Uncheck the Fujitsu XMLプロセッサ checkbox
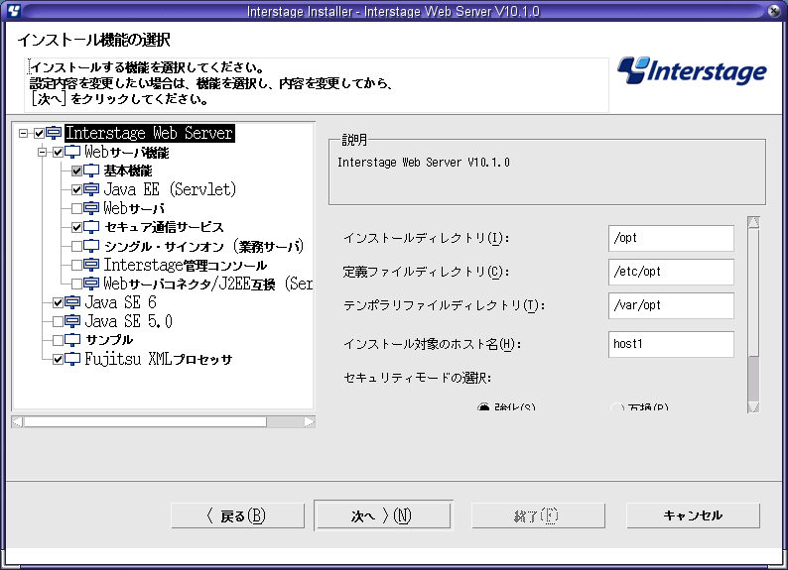 pos(58,359)
